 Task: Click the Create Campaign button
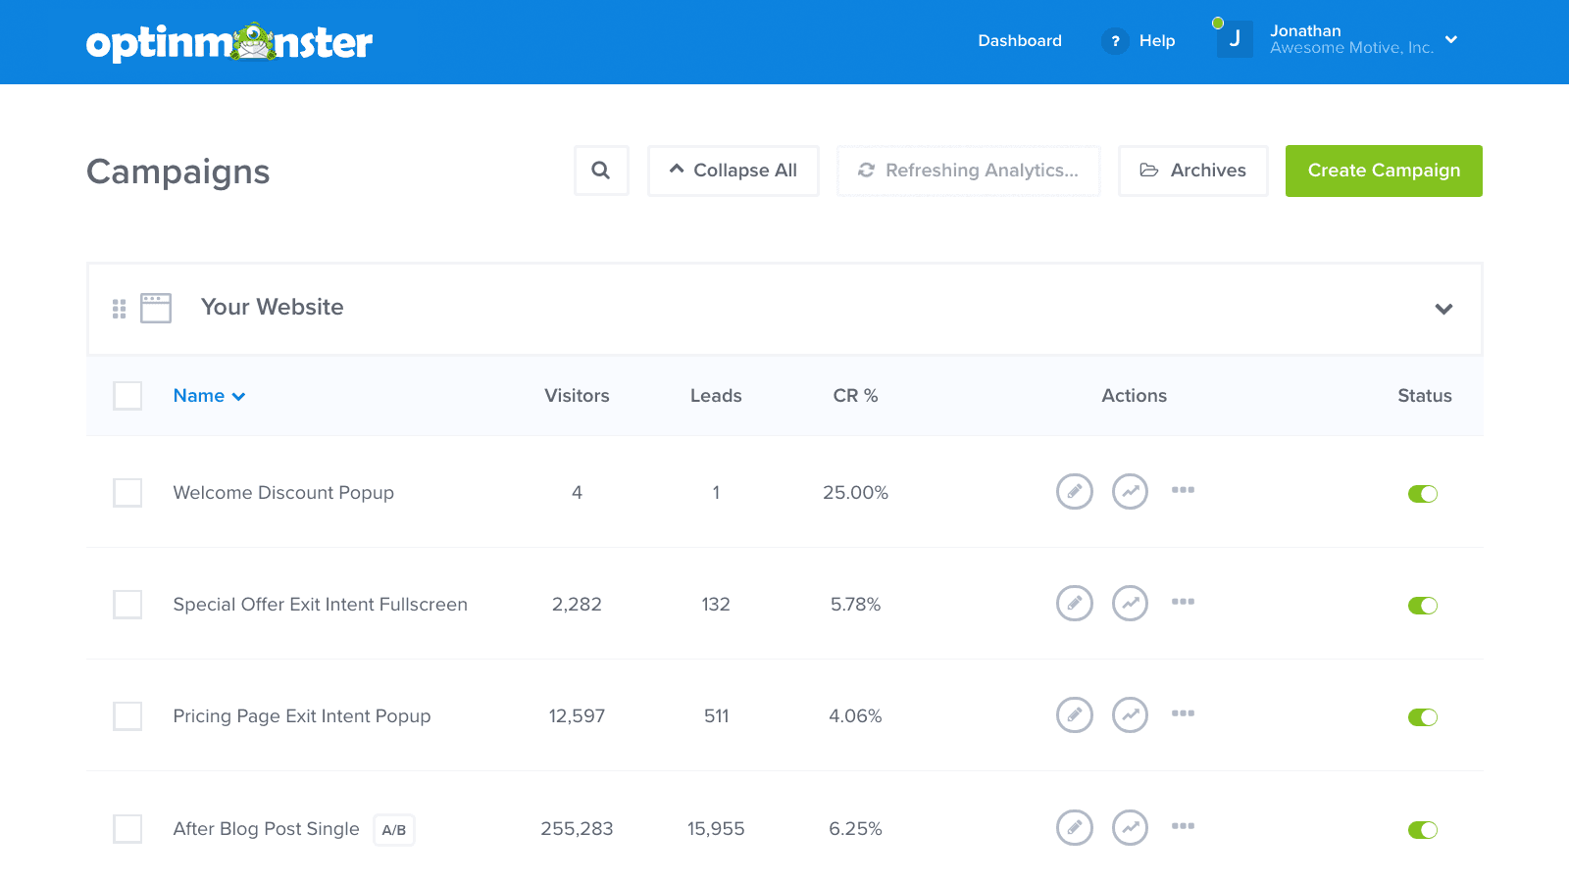[1383, 171]
